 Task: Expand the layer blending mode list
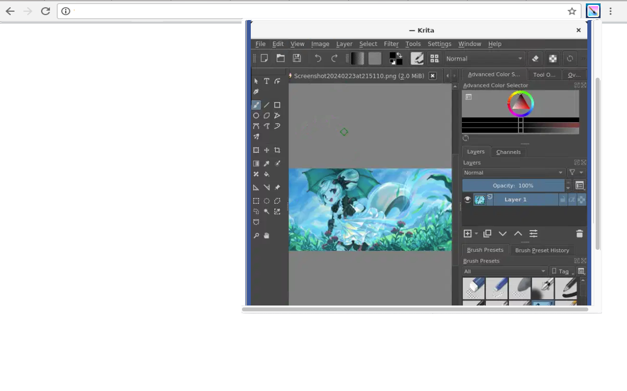pyautogui.click(x=513, y=173)
